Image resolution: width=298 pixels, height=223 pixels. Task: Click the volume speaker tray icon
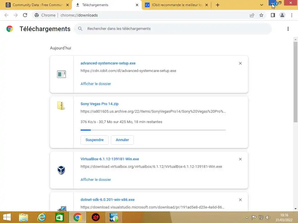point(268,217)
